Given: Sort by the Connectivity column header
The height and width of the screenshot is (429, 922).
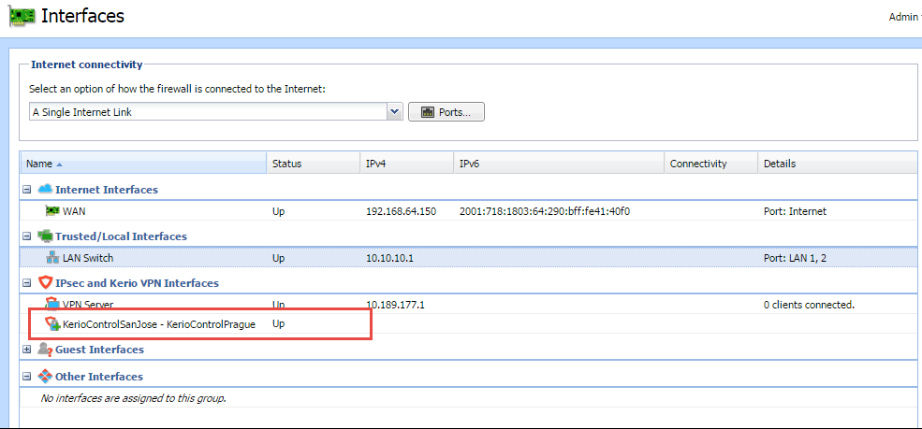Looking at the screenshot, I should [710, 164].
